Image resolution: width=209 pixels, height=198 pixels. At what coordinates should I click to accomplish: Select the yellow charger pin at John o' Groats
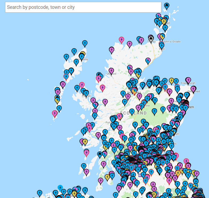(162, 37)
